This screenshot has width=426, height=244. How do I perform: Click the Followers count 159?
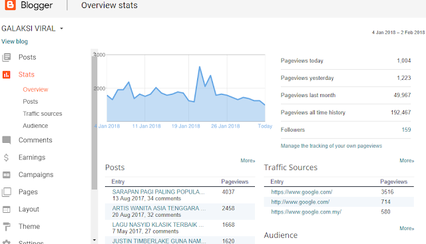(406, 130)
